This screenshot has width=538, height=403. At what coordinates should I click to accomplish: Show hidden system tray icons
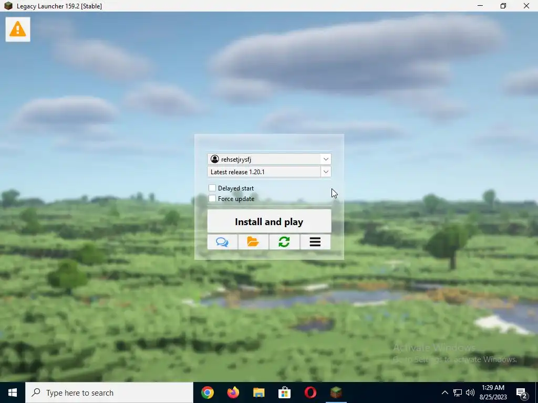tap(444, 393)
